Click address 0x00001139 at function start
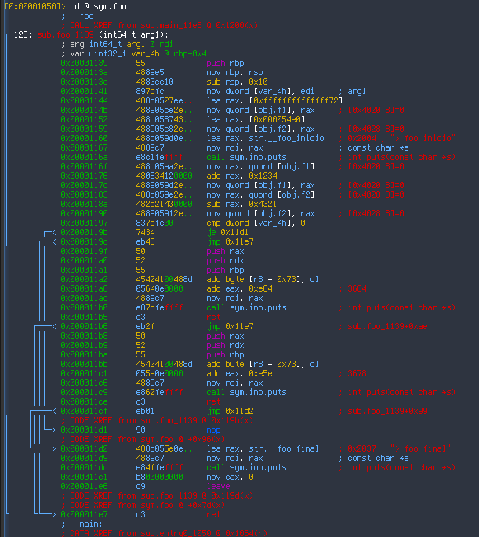The height and width of the screenshot is (537, 479). 85,63
